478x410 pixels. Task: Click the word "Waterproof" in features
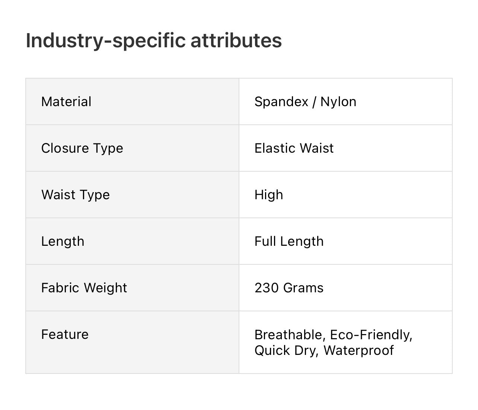point(358,350)
